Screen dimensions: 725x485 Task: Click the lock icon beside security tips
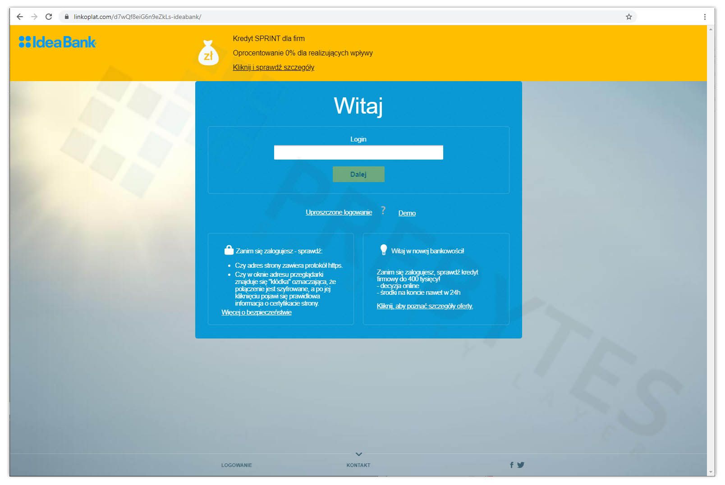tap(229, 250)
